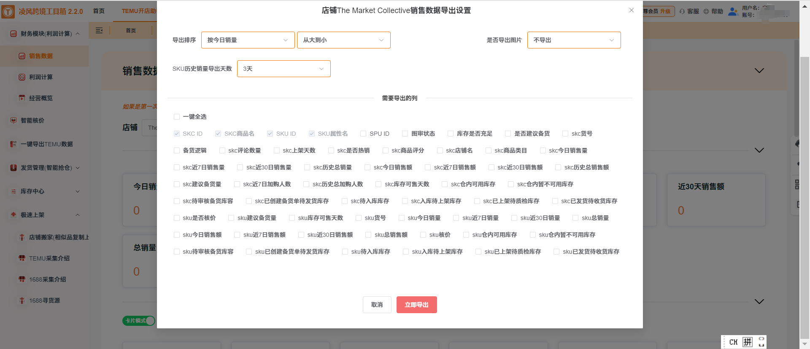Check the 一键全选 checkbox

click(x=177, y=117)
